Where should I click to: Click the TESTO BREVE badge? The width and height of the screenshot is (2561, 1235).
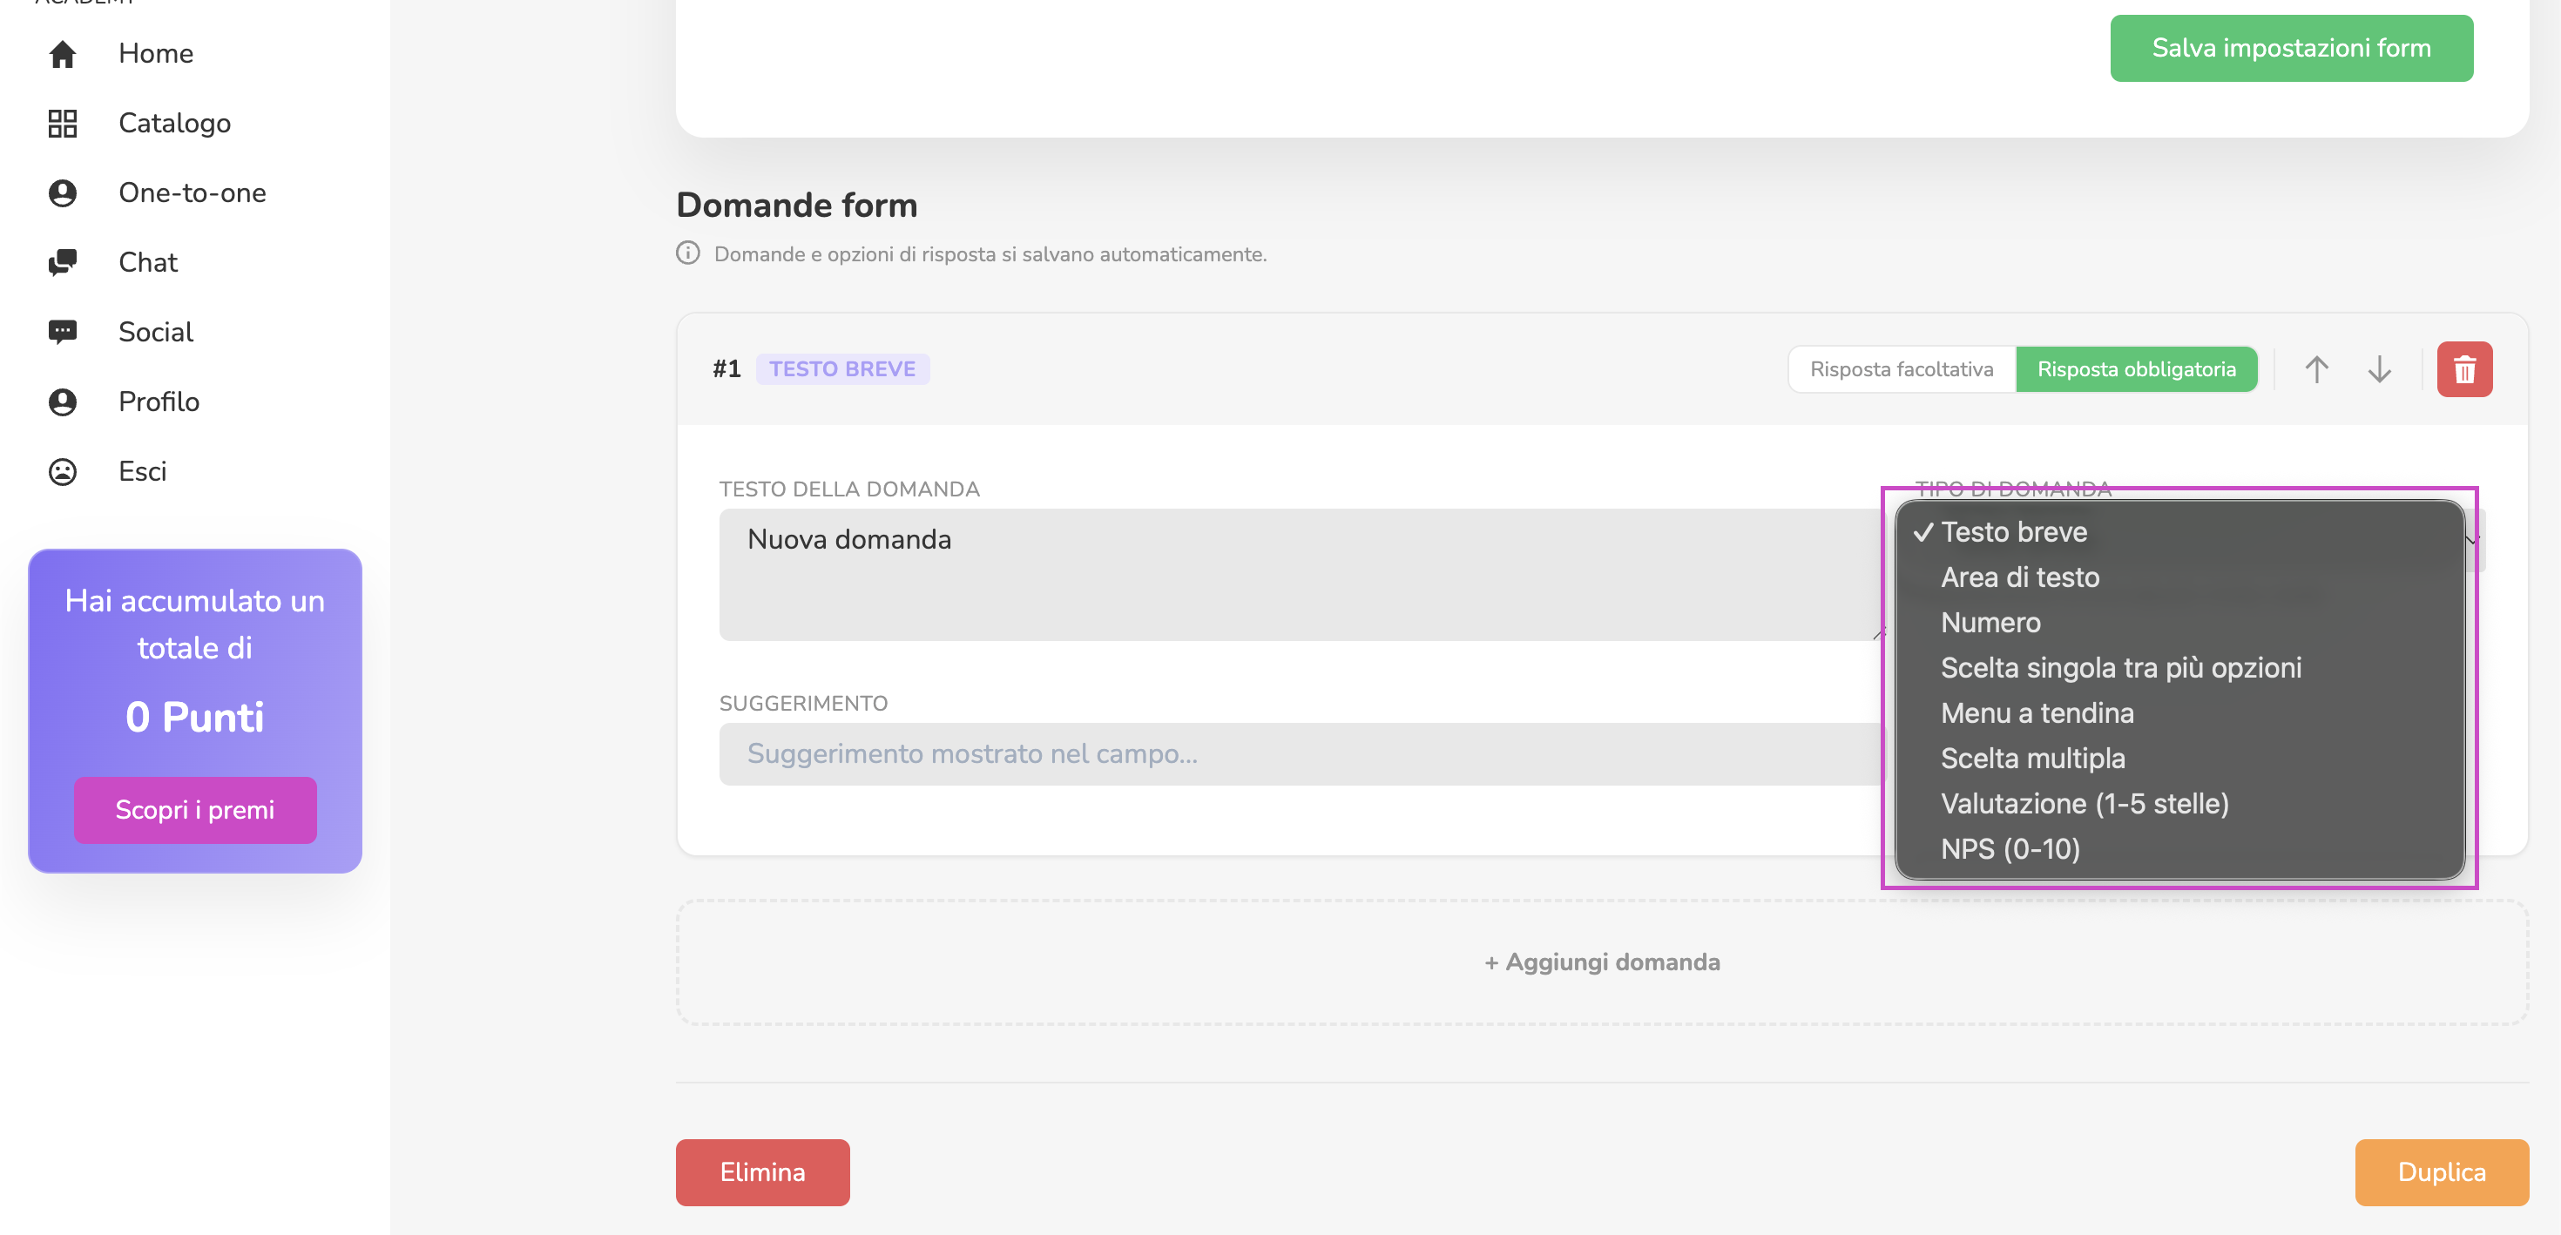(842, 370)
